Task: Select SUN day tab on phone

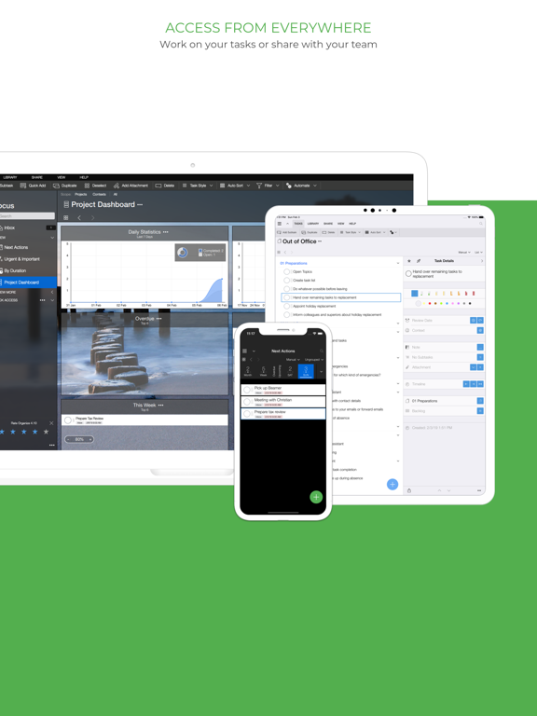Action: 306,371
